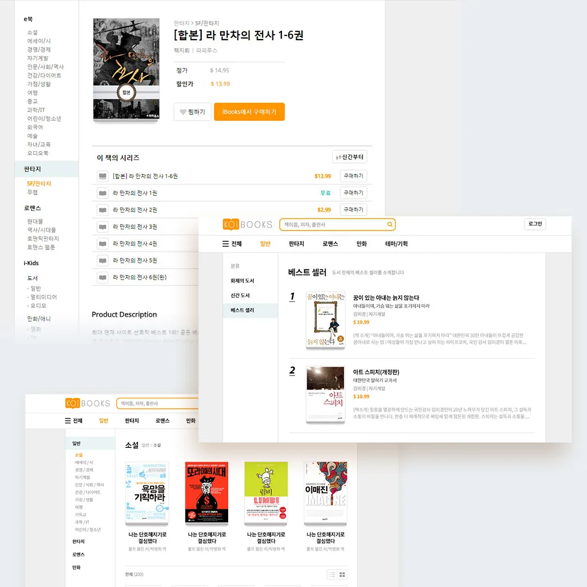Open 라 만차의 전사 3권 row title

tap(135, 227)
